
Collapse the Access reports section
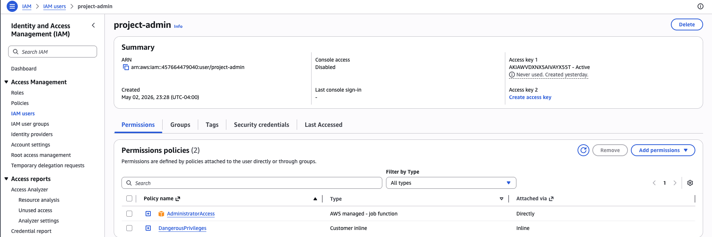click(6, 179)
